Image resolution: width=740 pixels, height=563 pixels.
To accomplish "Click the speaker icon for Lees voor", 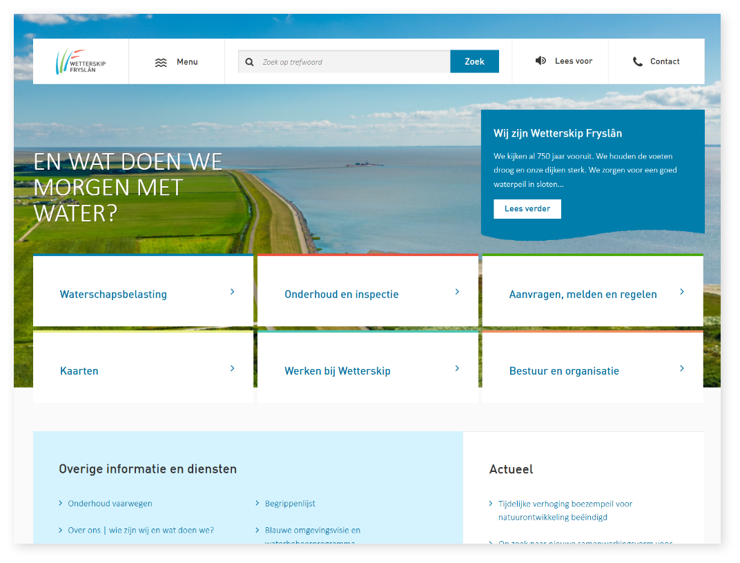I will [541, 60].
